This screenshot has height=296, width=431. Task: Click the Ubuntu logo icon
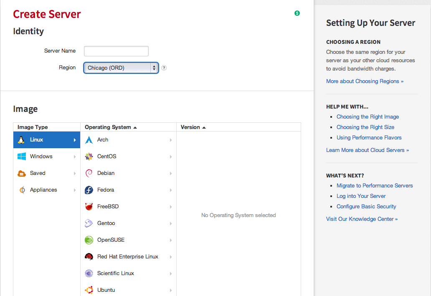[89, 290]
